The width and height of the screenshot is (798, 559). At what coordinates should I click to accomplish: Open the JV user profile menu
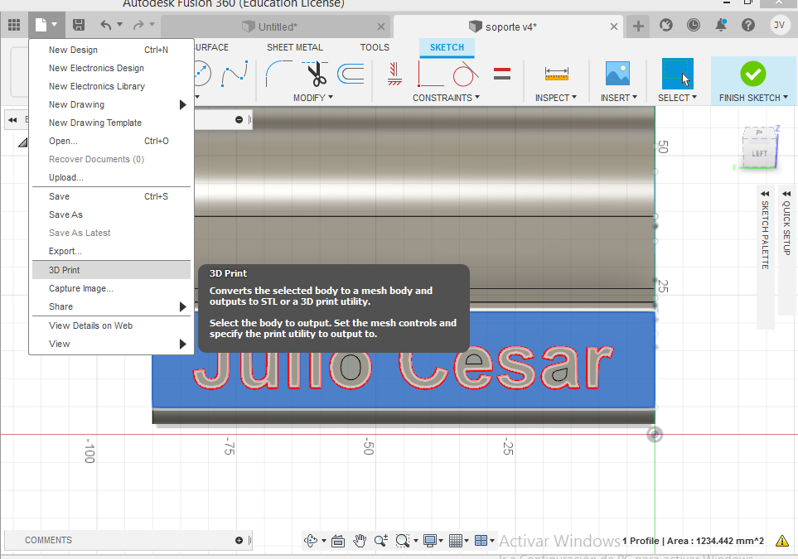coord(779,25)
